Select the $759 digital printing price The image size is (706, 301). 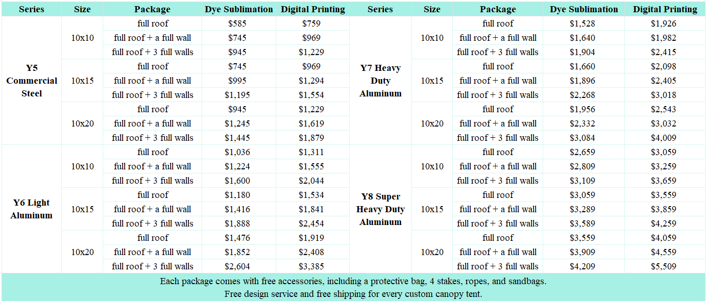coord(311,23)
